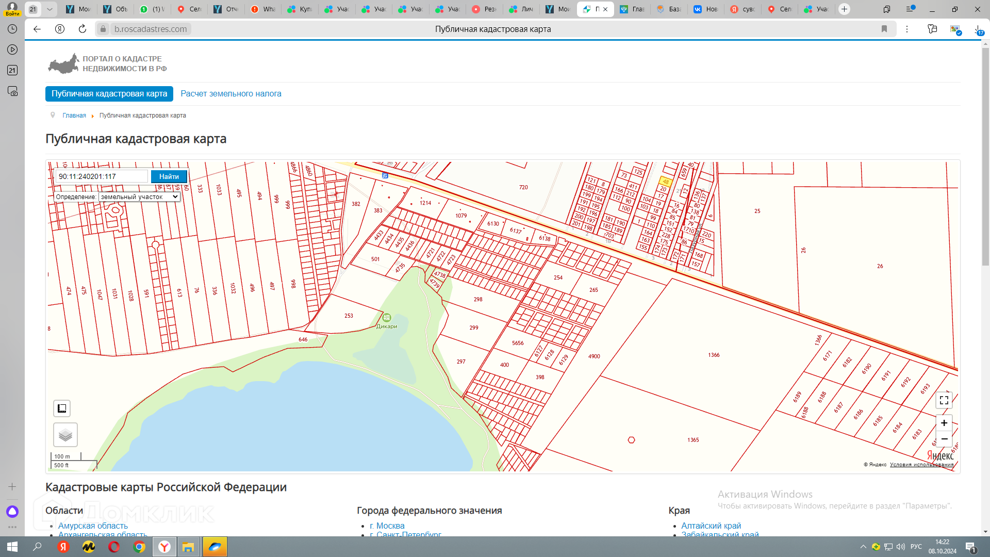Open the Амурская область link
This screenshot has width=990, height=557.
click(x=93, y=526)
